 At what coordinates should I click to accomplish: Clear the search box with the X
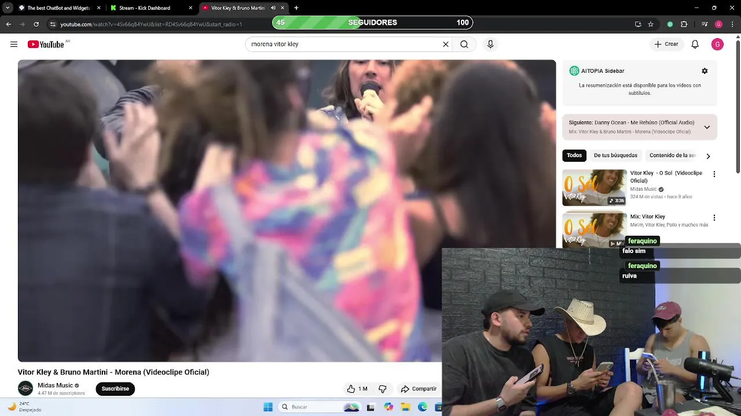tap(446, 44)
